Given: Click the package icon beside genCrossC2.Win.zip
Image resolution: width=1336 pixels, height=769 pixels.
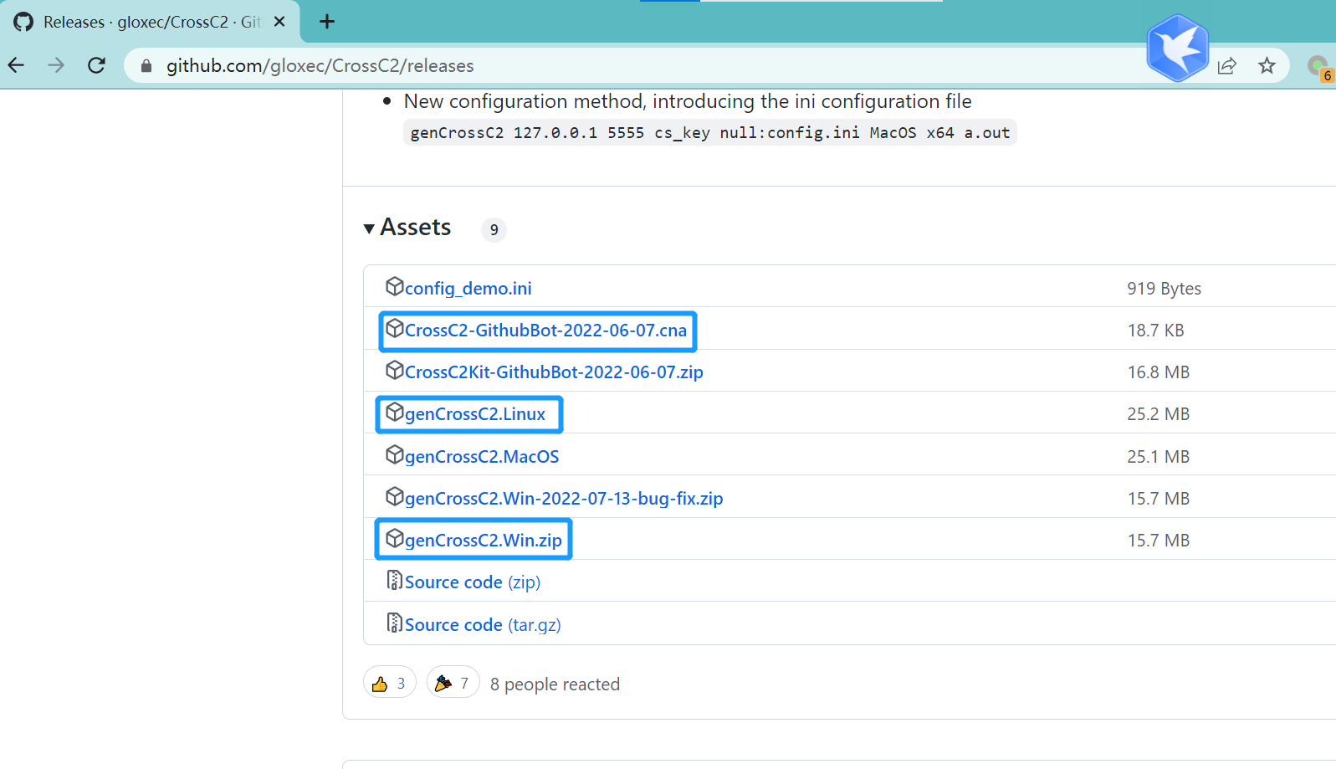Looking at the screenshot, I should coord(394,538).
